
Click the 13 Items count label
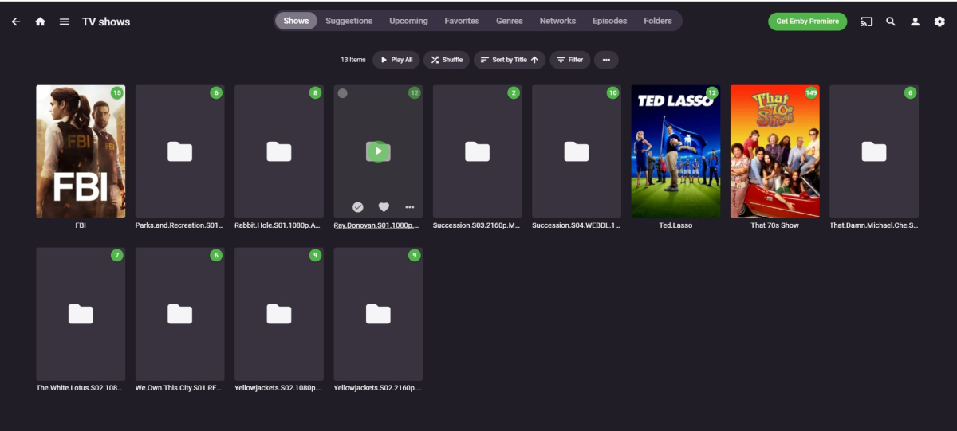tap(353, 60)
